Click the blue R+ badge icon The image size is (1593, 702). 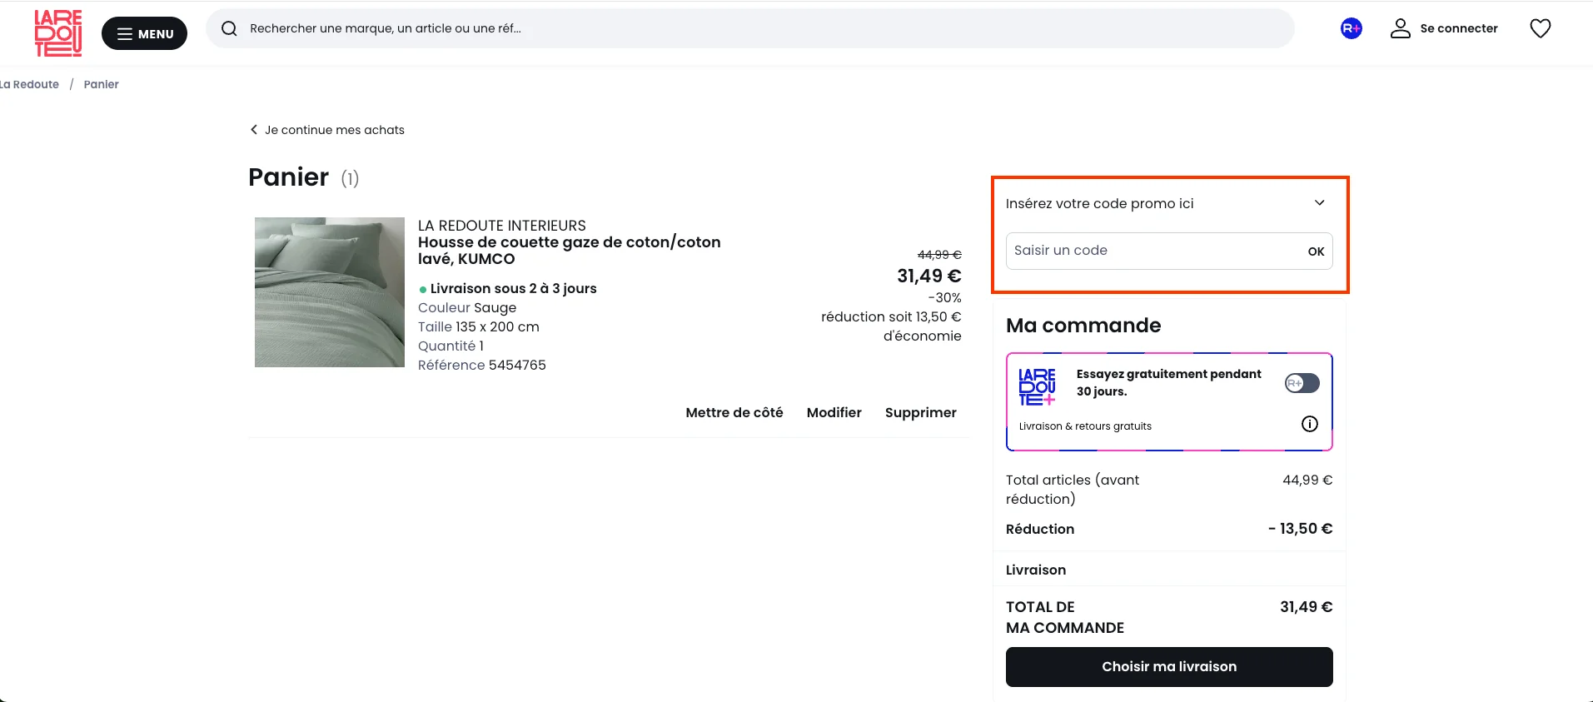(1352, 28)
